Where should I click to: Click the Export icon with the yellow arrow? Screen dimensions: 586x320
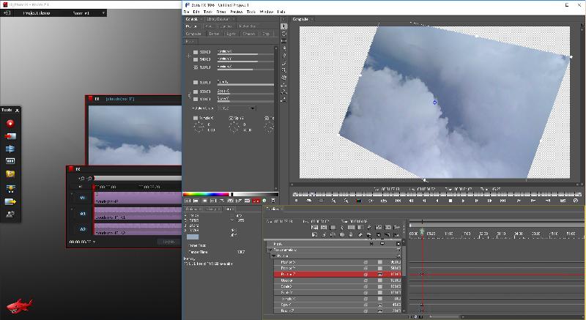[10, 201]
